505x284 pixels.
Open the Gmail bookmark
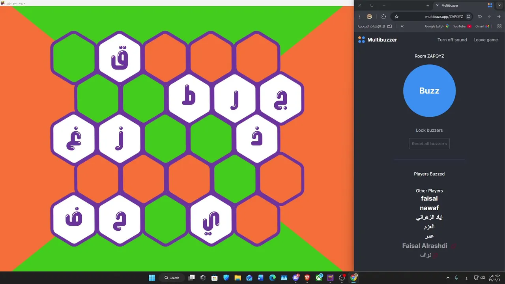tap(482, 26)
